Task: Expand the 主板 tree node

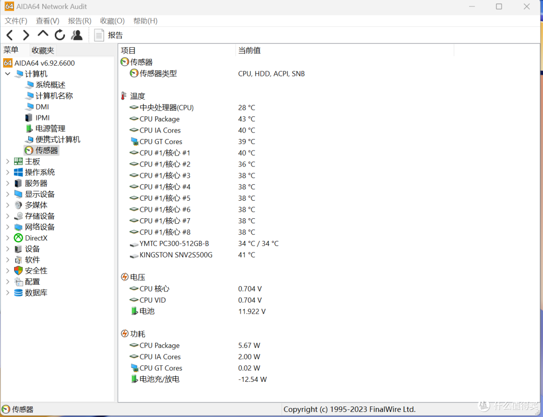Action: point(8,161)
